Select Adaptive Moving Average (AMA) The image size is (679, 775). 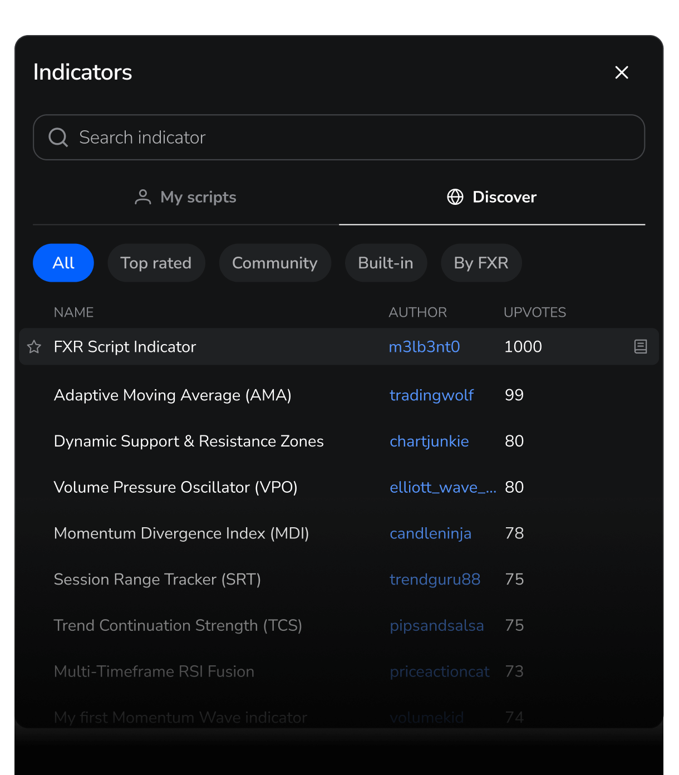[x=173, y=395]
